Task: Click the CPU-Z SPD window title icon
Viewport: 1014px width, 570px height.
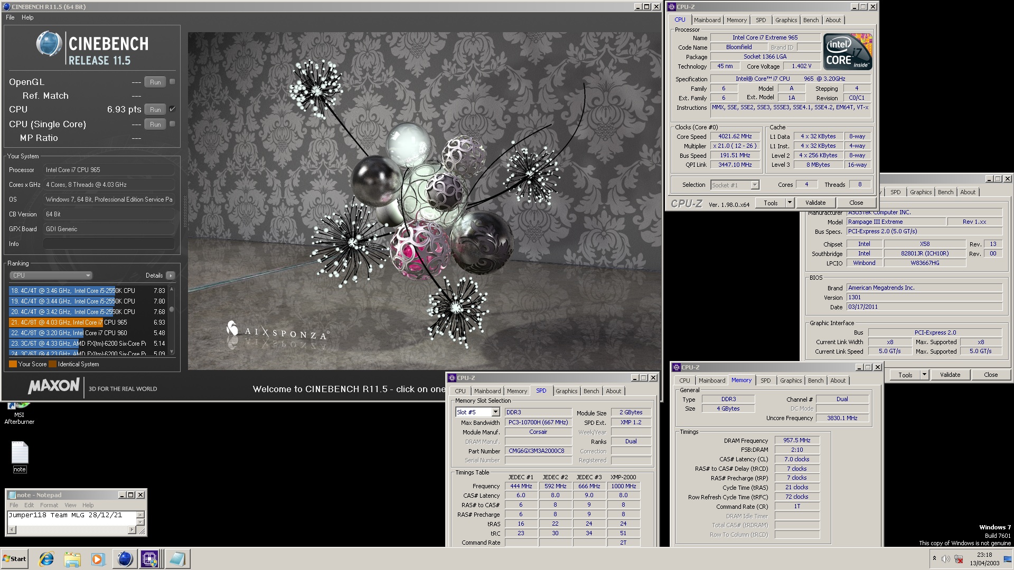Action: (x=452, y=378)
